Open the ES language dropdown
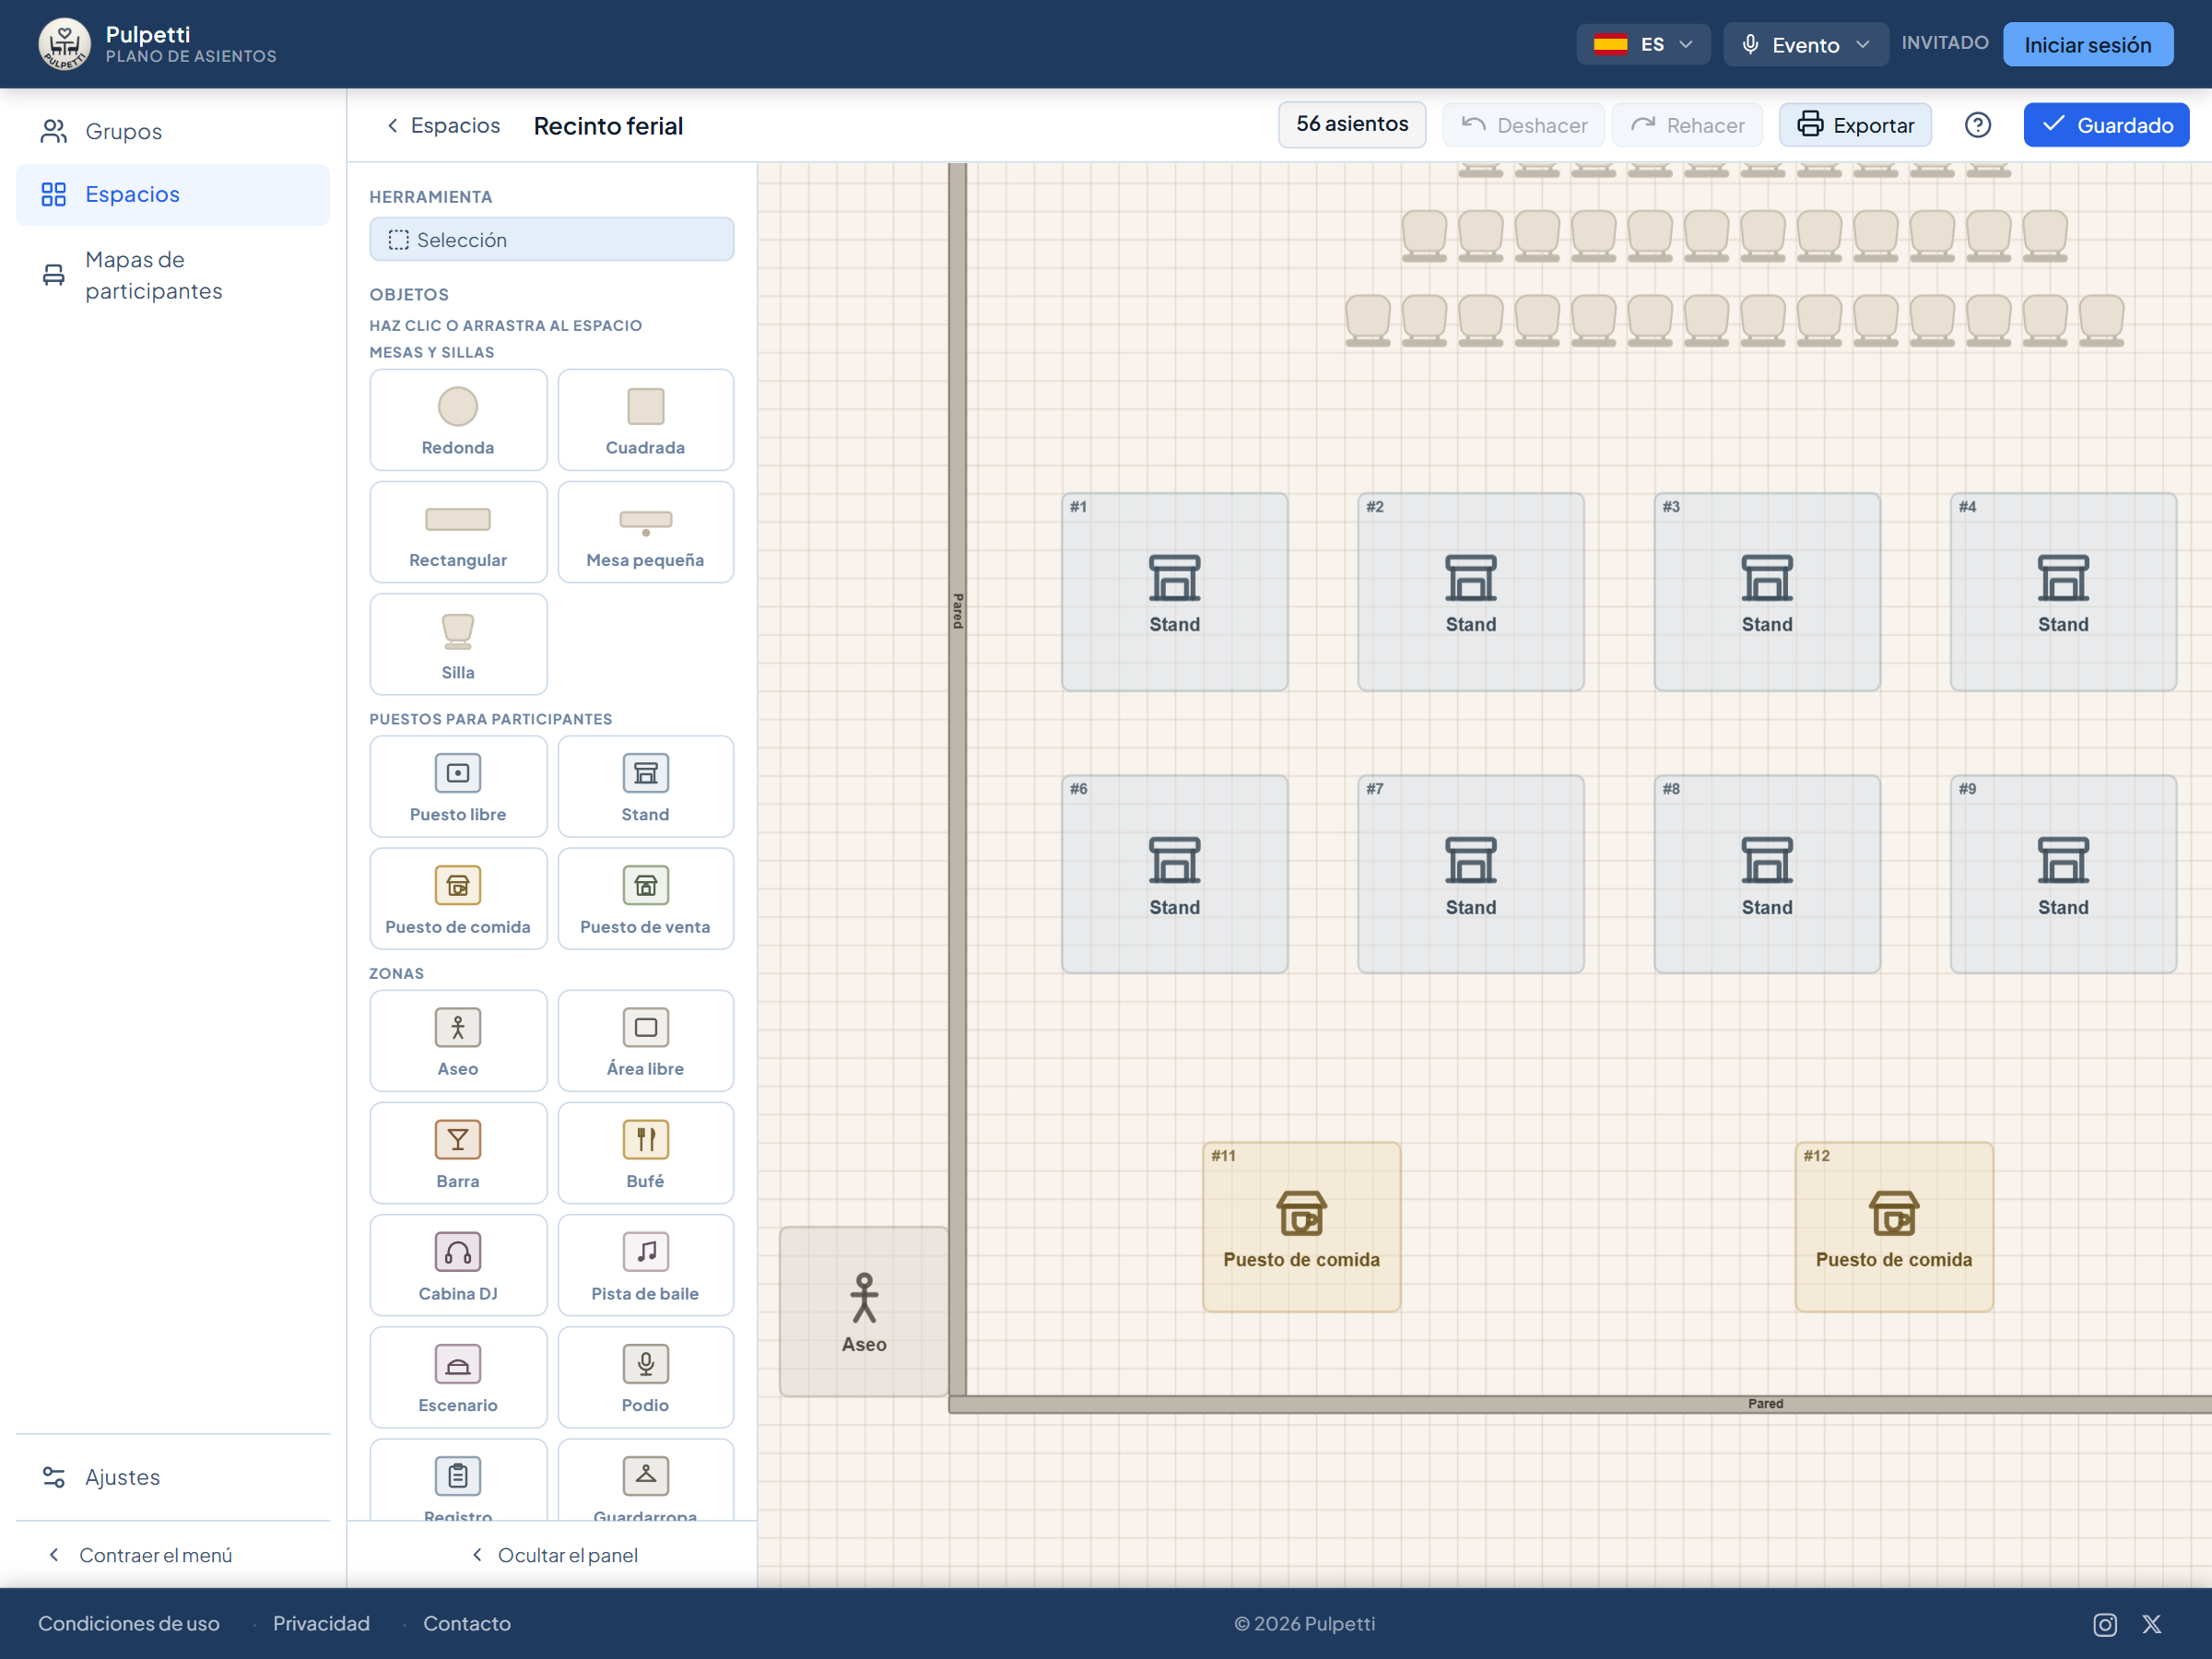Image resolution: width=2212 pixels, height=1659 pixels. click(1642, 44)
